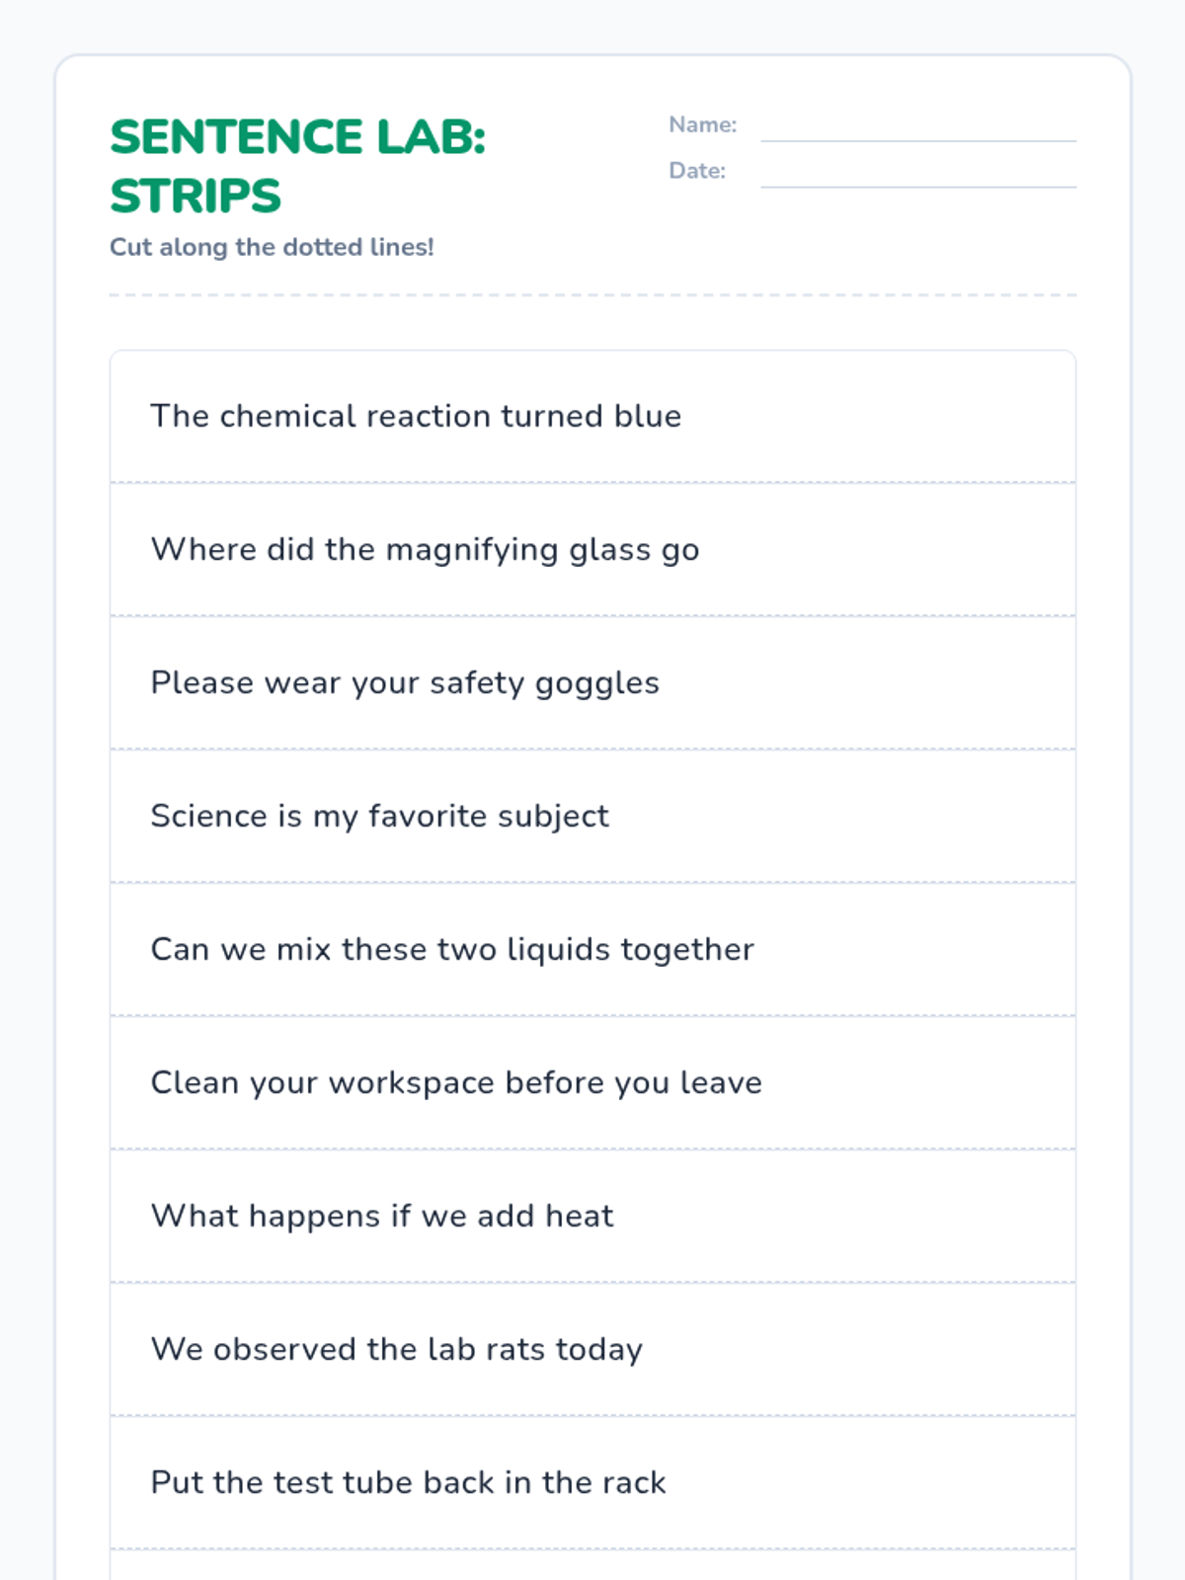The height and width of the screenshot is (1580, 1185).
Task: Select the "Where did the magnifying glass go" strip
Action: [592, 550]
